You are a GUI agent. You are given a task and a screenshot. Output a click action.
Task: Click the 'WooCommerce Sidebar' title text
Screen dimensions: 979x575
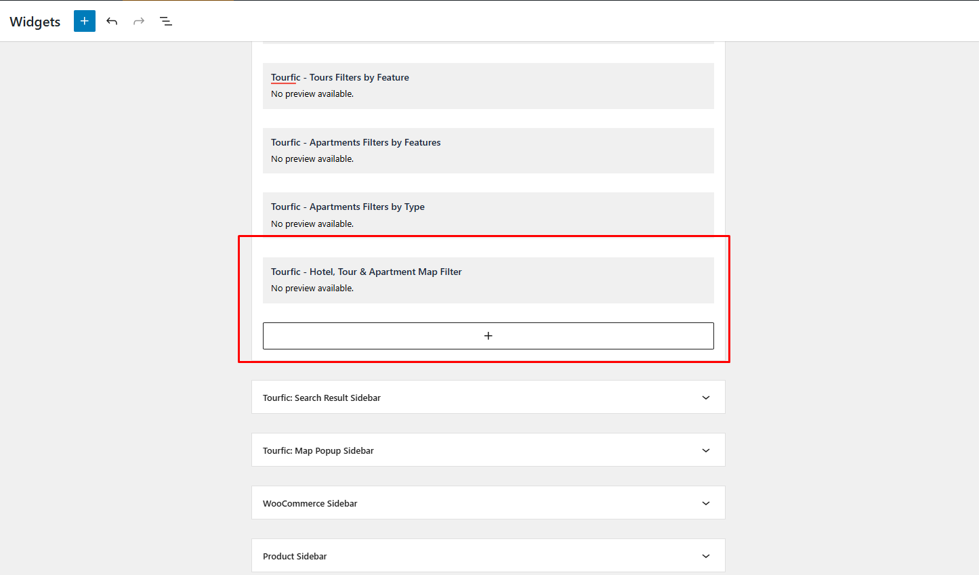(310, 503)
